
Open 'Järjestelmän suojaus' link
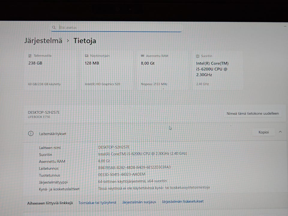tap(139, 202)
